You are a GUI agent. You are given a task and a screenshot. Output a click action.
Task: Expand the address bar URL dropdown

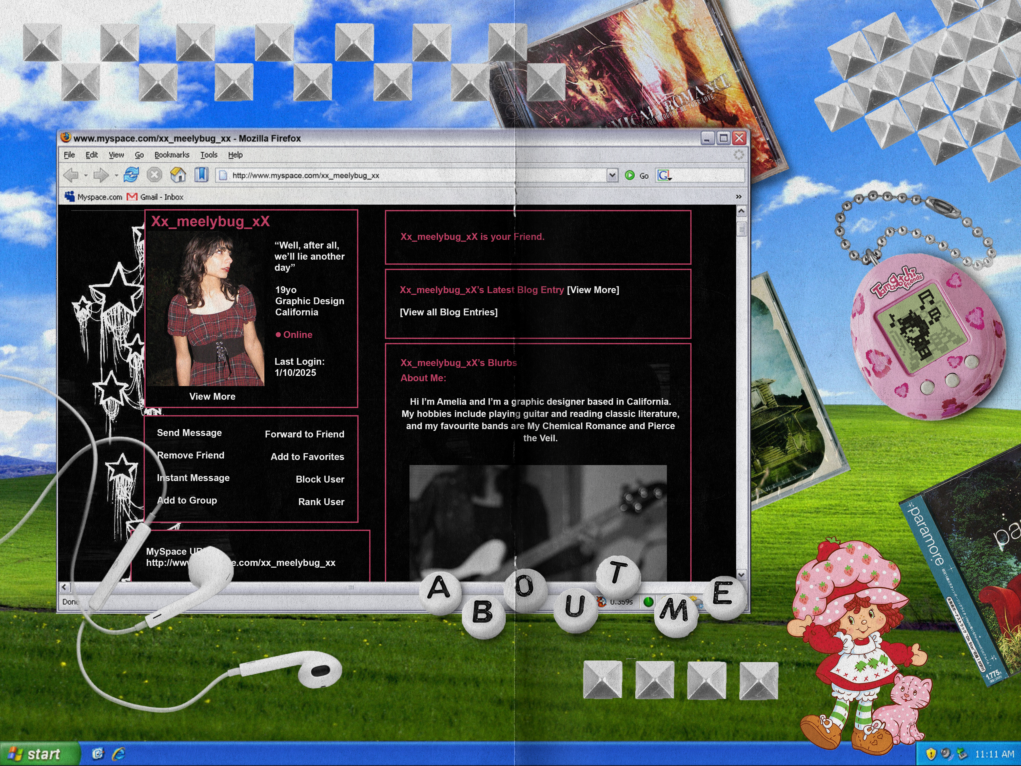[612, 176]
